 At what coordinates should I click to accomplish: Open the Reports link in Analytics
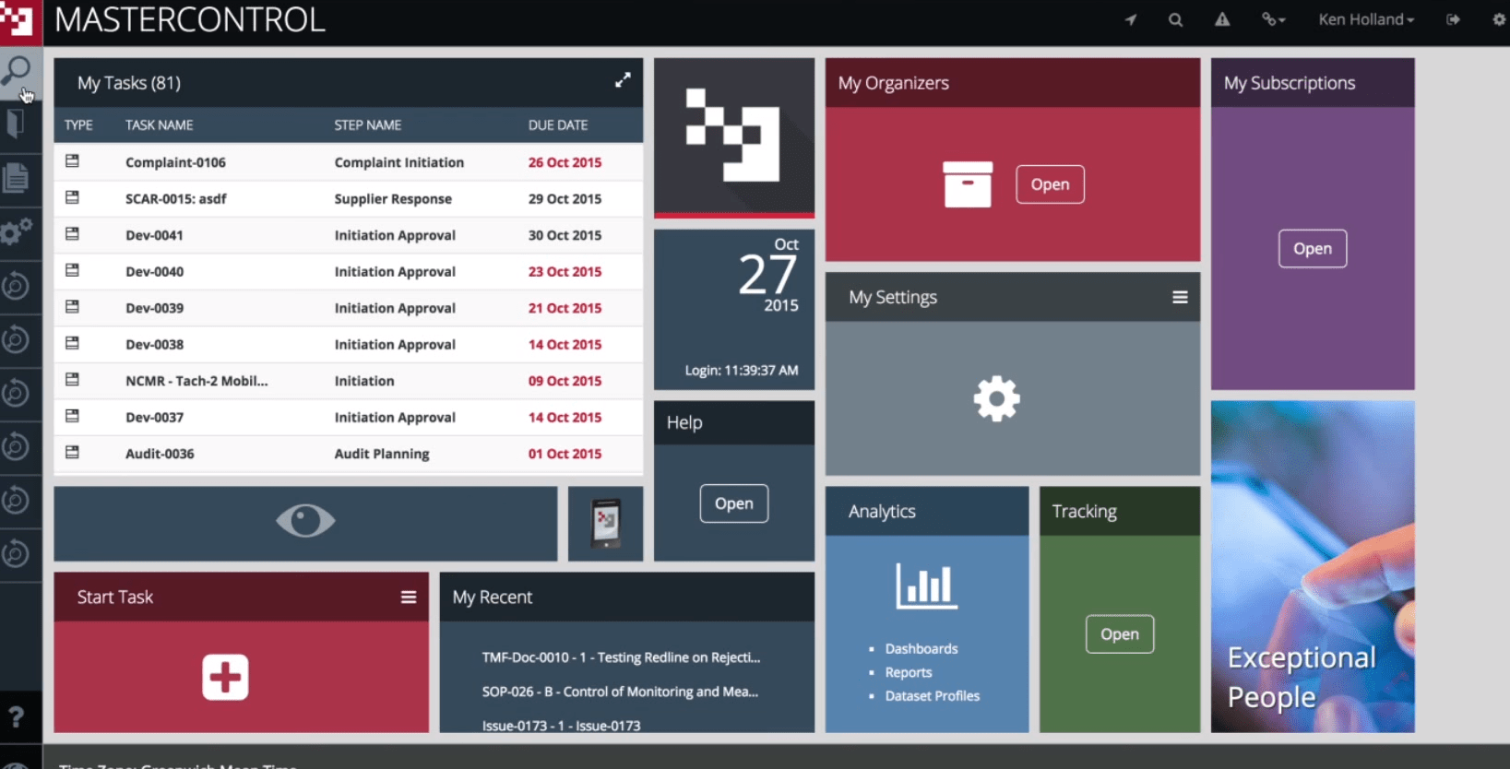pos(909,672)
